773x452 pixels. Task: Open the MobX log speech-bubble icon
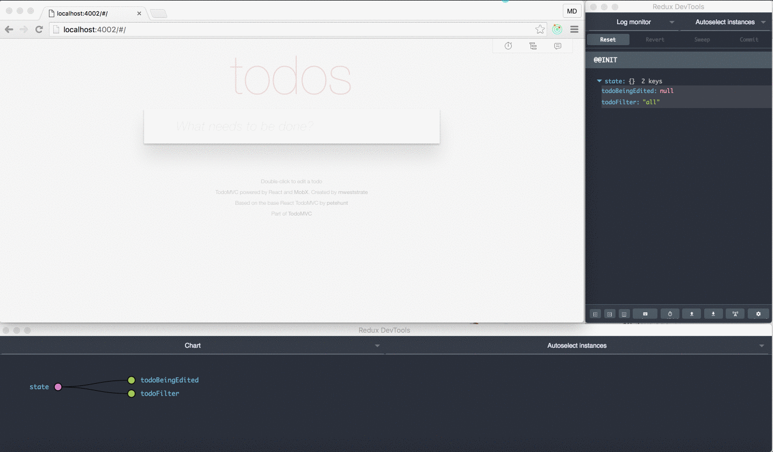click(x=557, y=46)
